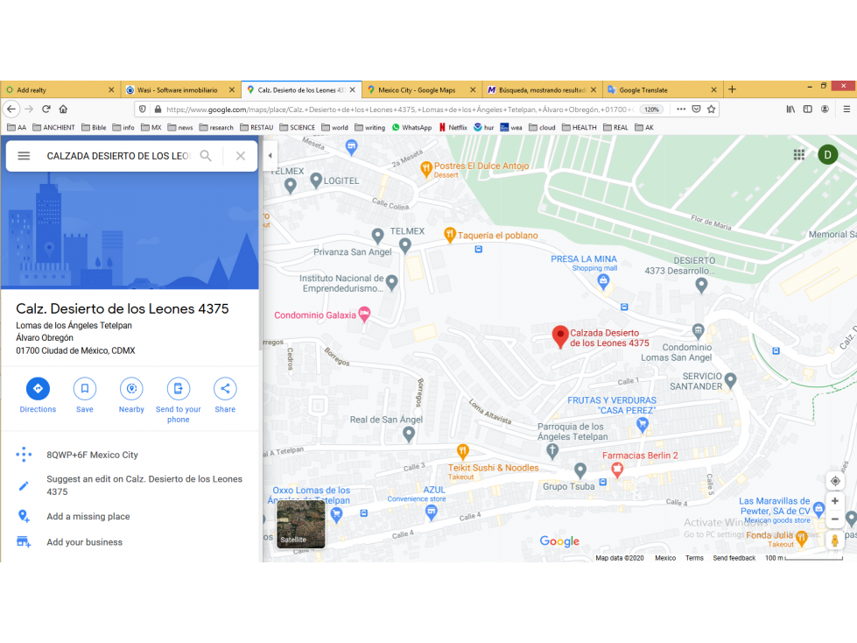Click Suggest an edit on Calz. Desierto
Image resolution: width=857 pixels, height=643 pixels.
(144, 485)
